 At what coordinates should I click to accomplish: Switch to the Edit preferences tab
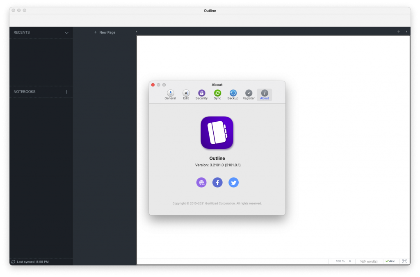(186, 95)
